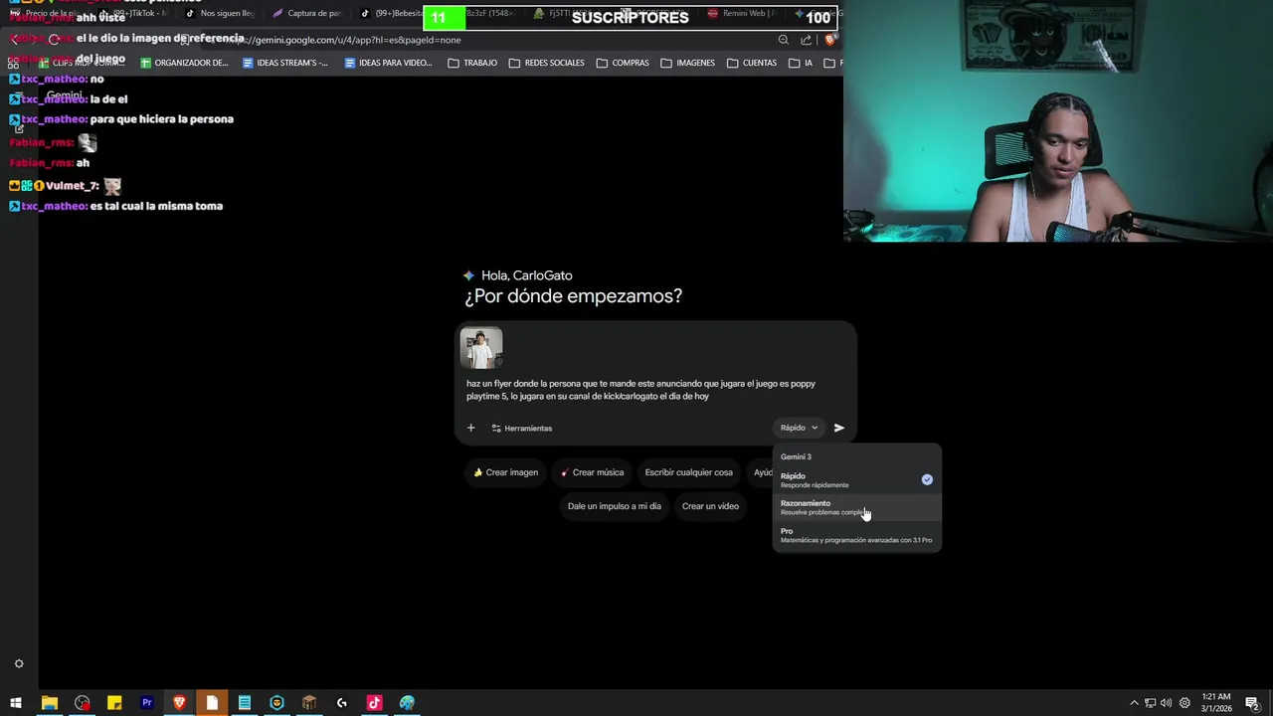
Task: Open the blue notepad taskbar icon
Action: (245, 703)
